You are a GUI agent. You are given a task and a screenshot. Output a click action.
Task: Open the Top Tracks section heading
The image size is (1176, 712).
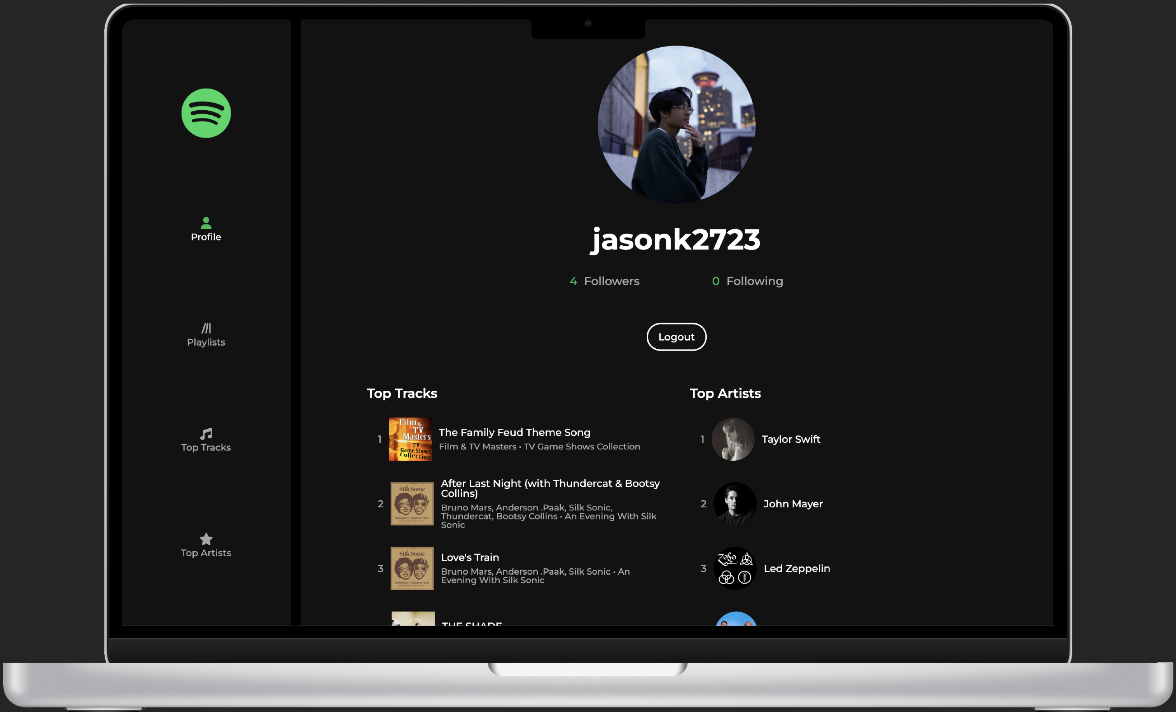point(402,393)
